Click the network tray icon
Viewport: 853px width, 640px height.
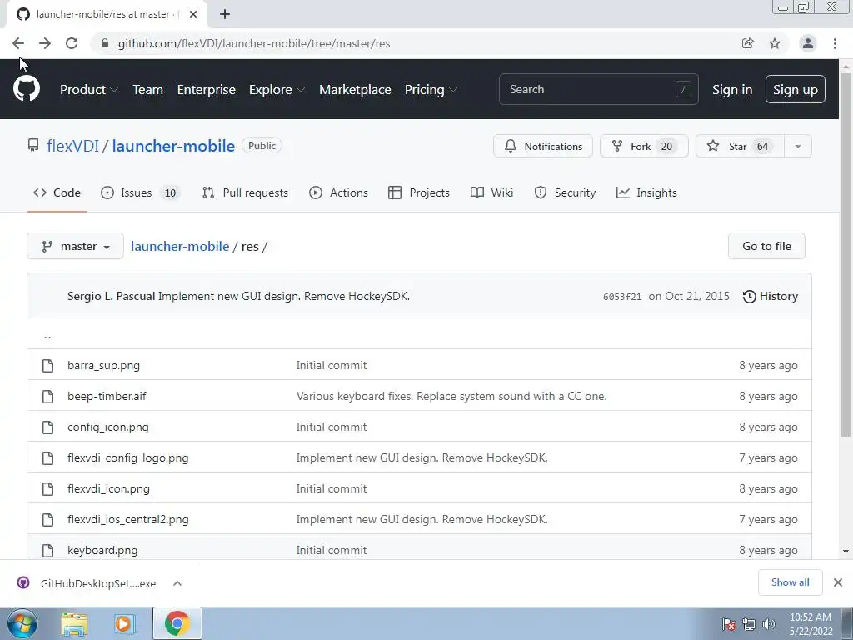(x=749, y=624)
